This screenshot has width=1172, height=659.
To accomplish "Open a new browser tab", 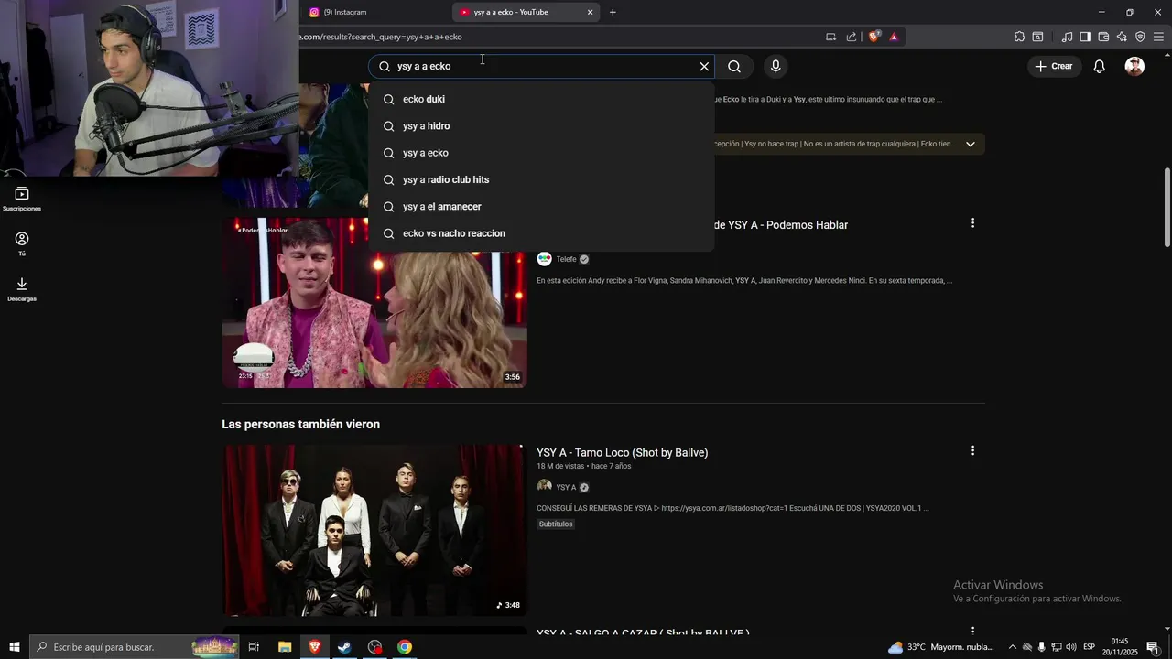I will click(613, 12).
